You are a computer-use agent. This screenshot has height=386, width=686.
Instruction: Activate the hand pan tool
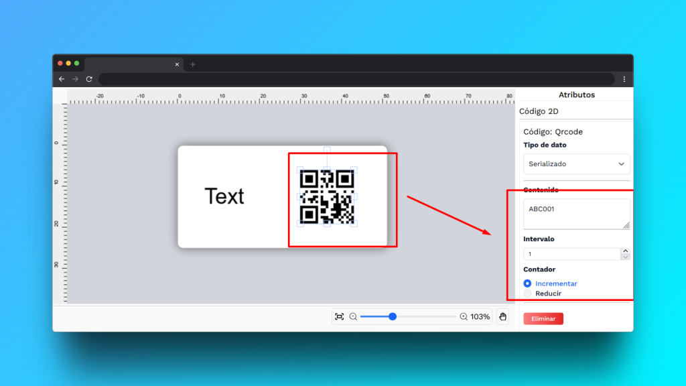coord(502,316)
